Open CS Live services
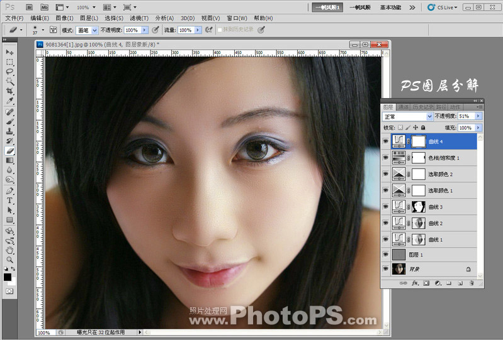 (x=443, y=8)
